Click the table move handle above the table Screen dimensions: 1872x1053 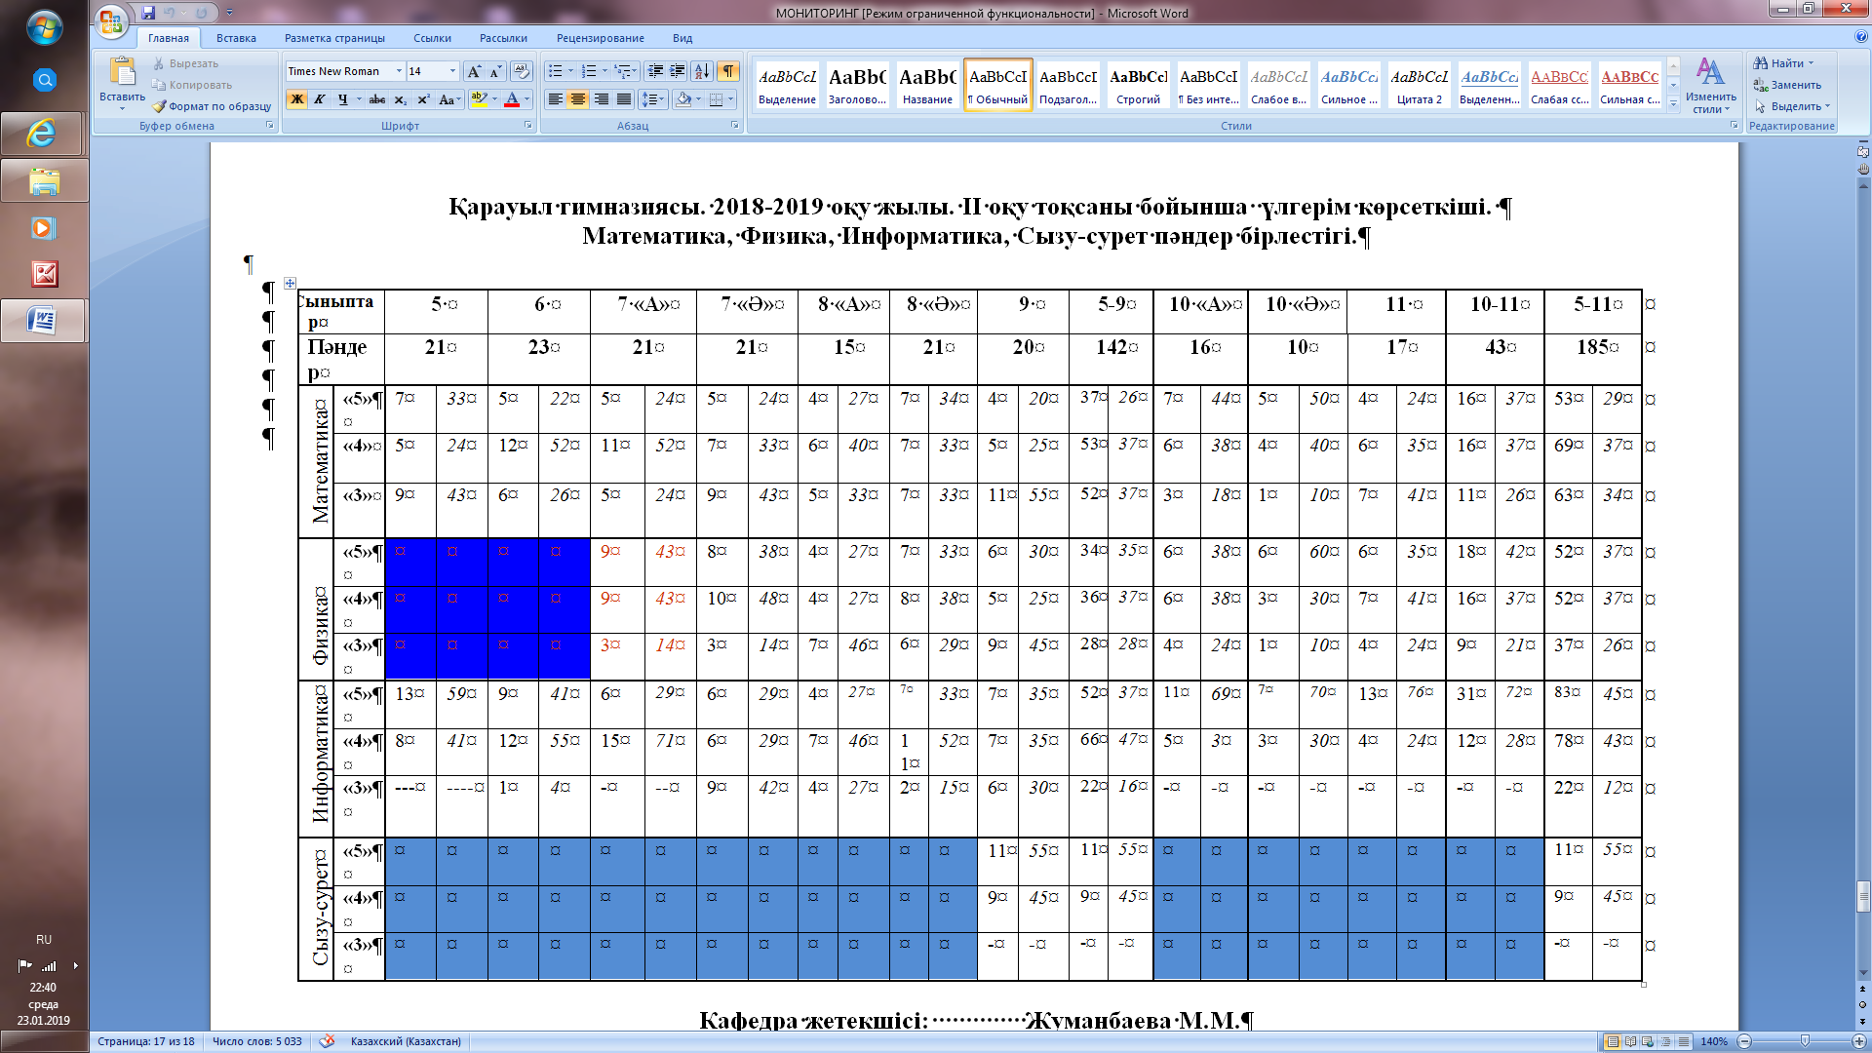coord(290,283)
